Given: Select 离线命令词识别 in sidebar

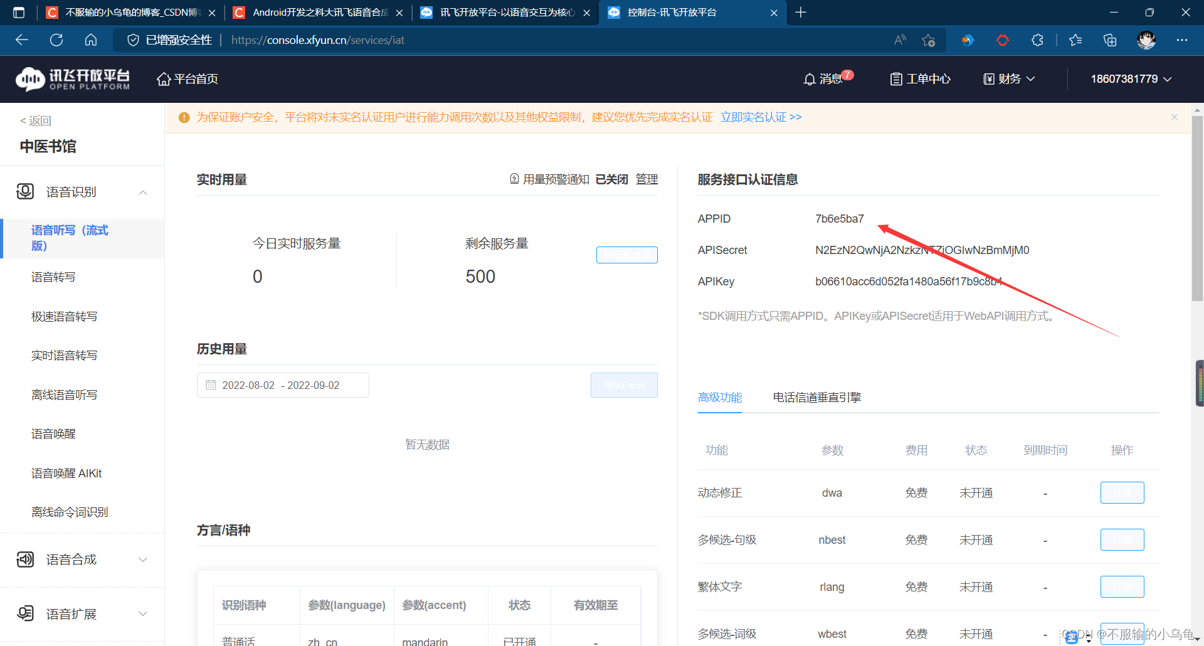Looking at the screenshot, I should (70, 512).
